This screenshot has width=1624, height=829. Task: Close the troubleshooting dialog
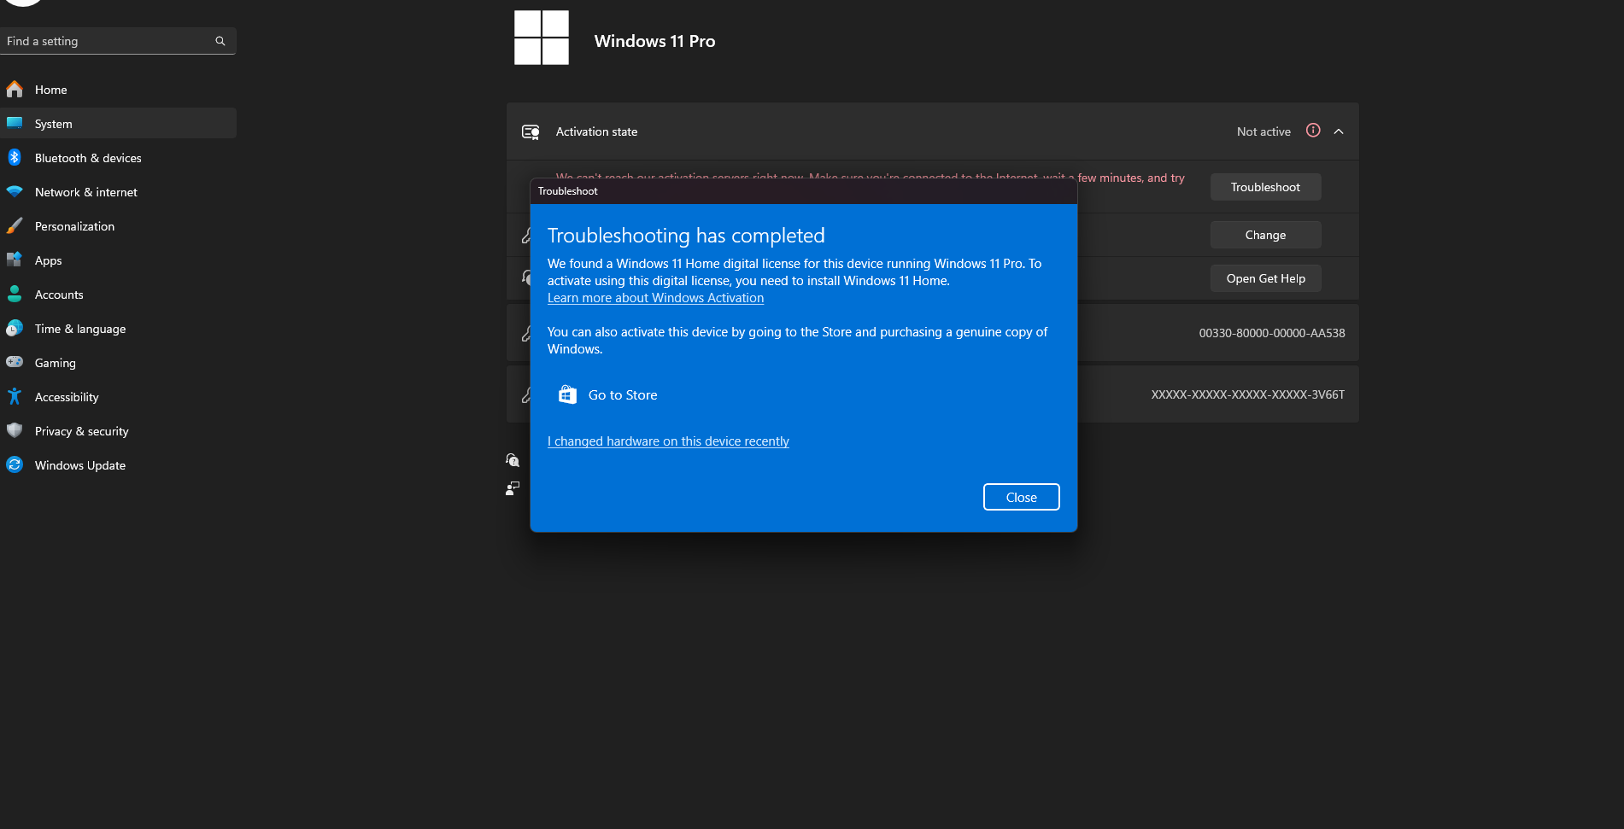point(1021,497)
